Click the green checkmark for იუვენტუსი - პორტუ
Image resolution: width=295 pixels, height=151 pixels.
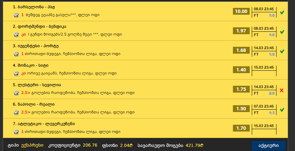point(282,51)
